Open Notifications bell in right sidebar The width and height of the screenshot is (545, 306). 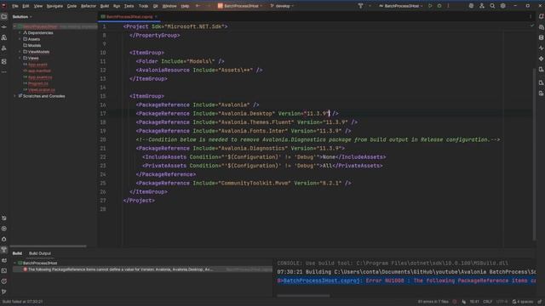point(542,16)
